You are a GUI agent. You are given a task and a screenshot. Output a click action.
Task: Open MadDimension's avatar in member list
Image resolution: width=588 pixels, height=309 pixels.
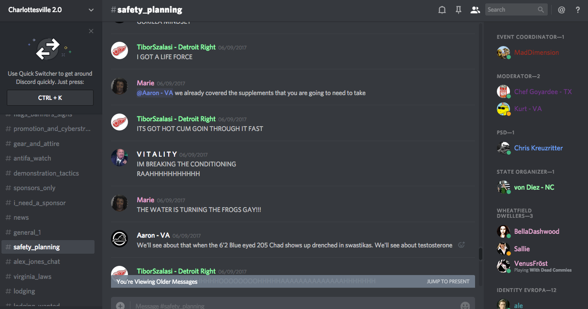click(503, 52)
